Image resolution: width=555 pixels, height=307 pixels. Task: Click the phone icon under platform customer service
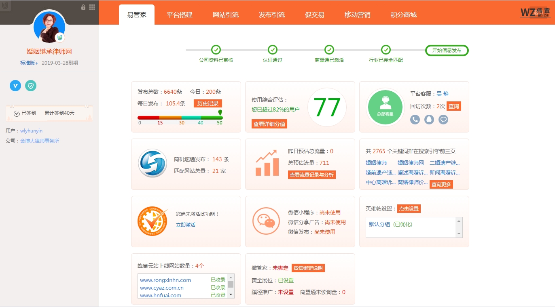pos(415,120)
